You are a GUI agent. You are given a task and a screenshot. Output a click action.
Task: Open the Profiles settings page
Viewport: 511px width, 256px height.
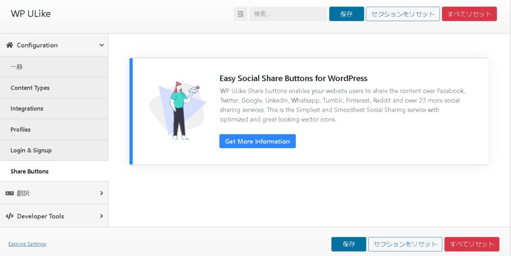[20, 129]
